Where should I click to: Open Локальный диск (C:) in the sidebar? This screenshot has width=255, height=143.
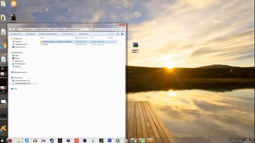[22, 80]
